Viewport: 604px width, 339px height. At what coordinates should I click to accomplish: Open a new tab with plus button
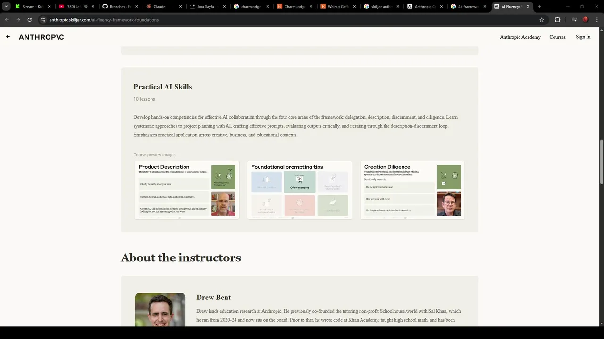click(539, 7)
